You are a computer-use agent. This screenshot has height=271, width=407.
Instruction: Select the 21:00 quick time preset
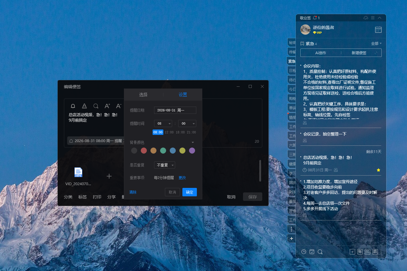(191, 132)
